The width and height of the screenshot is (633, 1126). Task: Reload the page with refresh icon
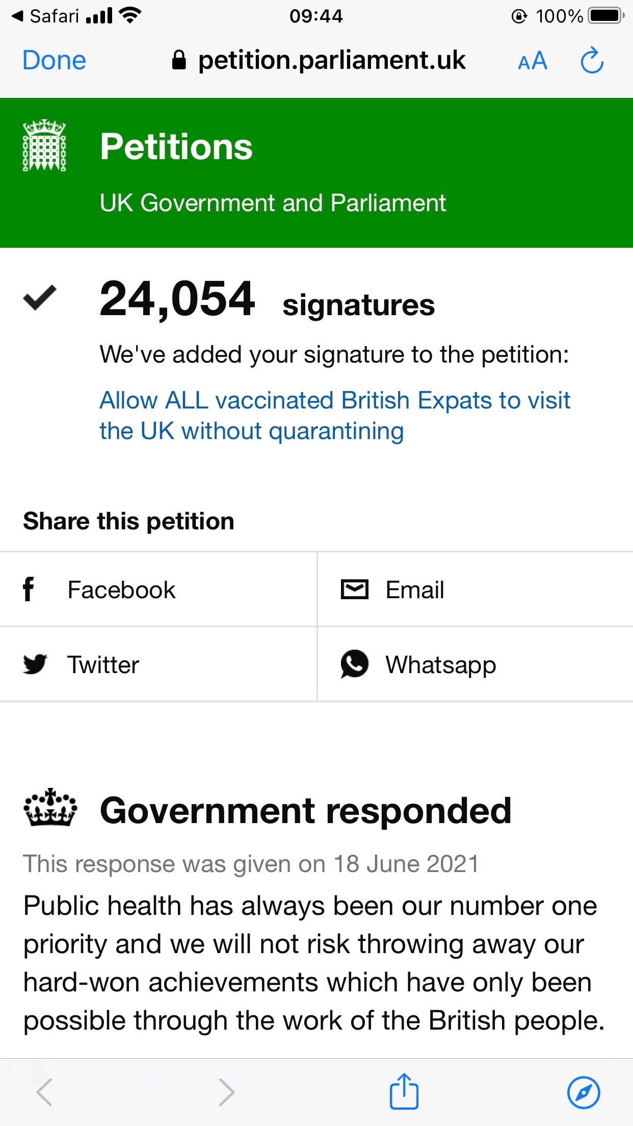(592, 61)
